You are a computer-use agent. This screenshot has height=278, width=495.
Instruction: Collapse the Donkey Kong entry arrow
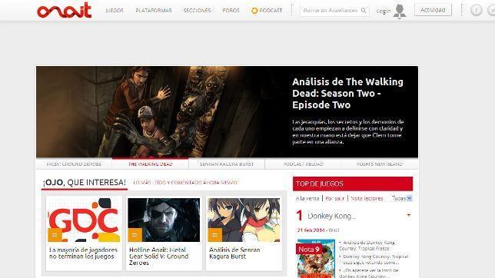(x=409, y=215)
